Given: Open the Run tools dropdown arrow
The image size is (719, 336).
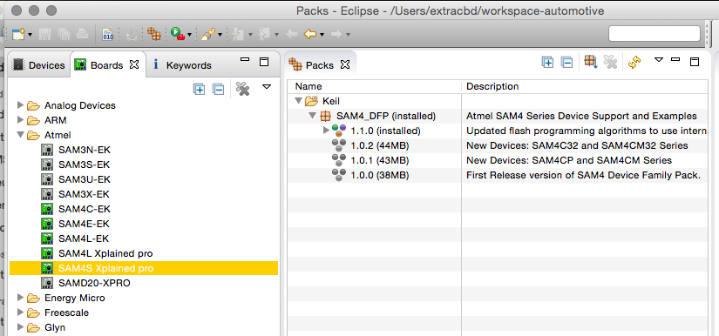Looking at the screenshot, I should (189, 34).
